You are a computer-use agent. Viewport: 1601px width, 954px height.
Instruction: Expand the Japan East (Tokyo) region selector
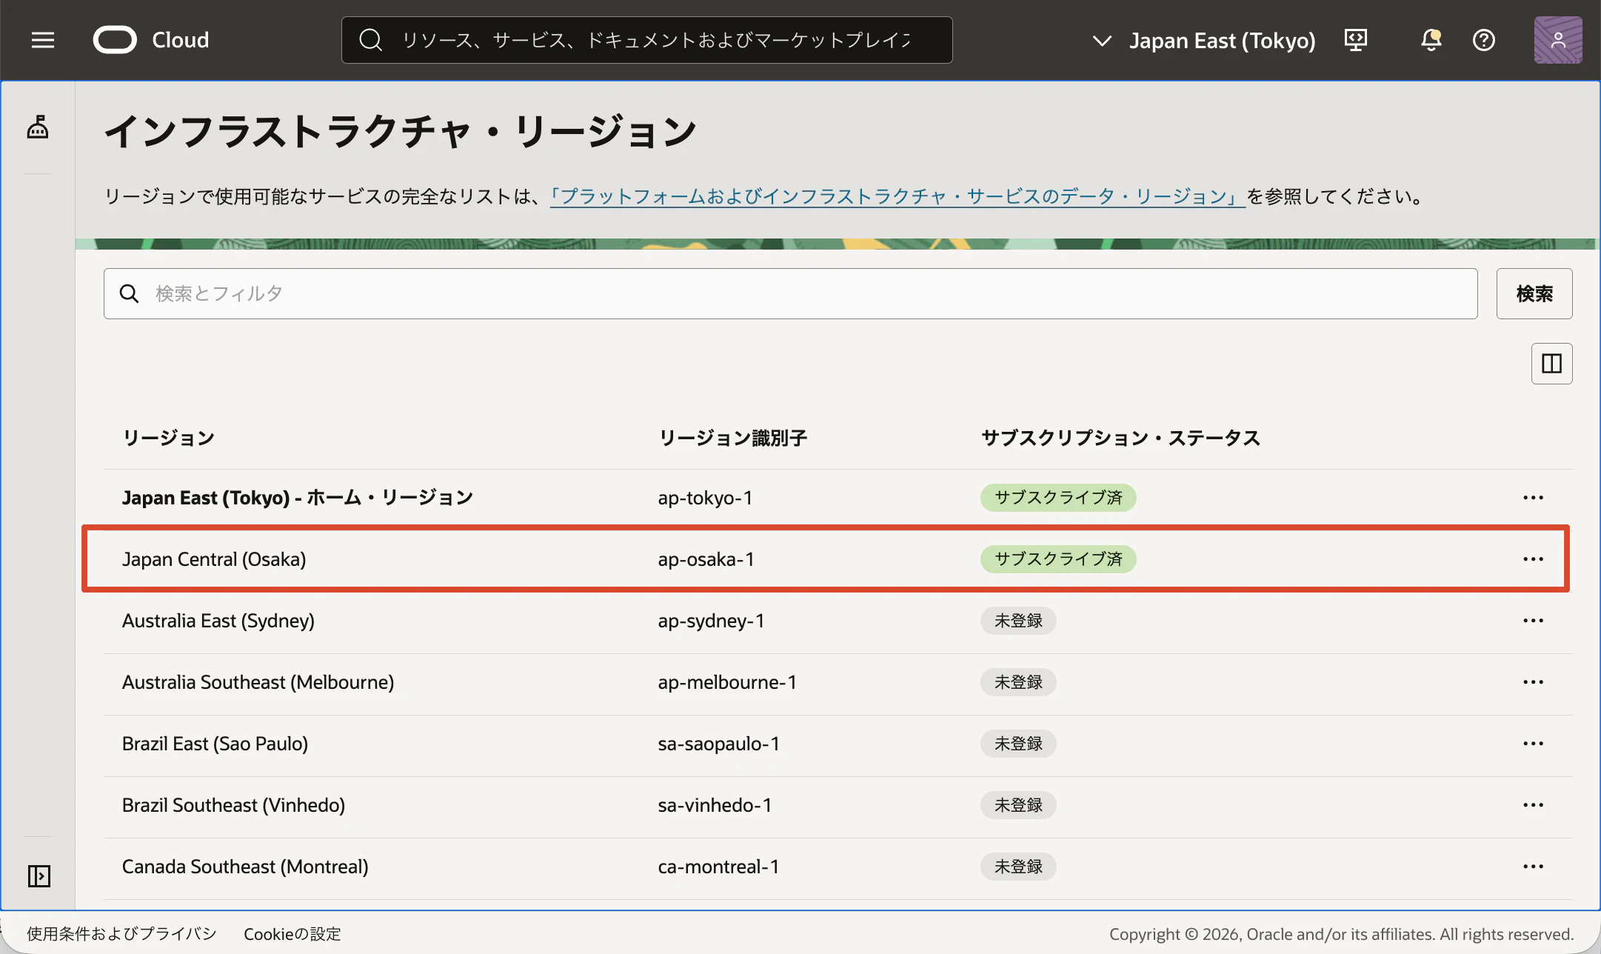[x=1204, y=40]
